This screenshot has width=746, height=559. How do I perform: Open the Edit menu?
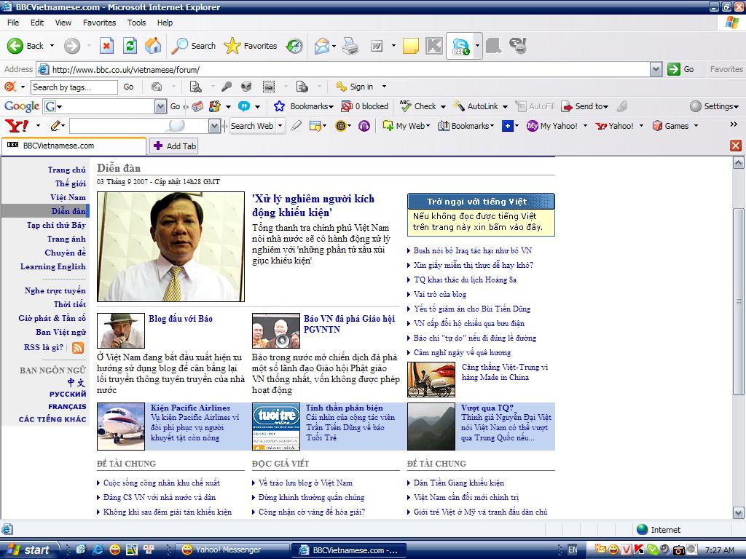coord(37,23)
